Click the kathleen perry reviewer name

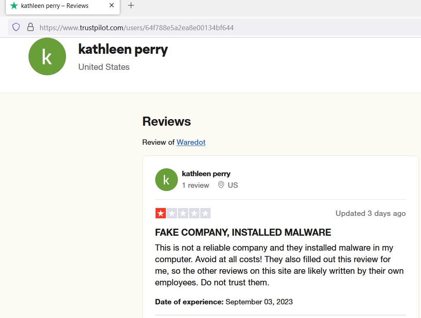pyautogui.click(x=206, y=174)
